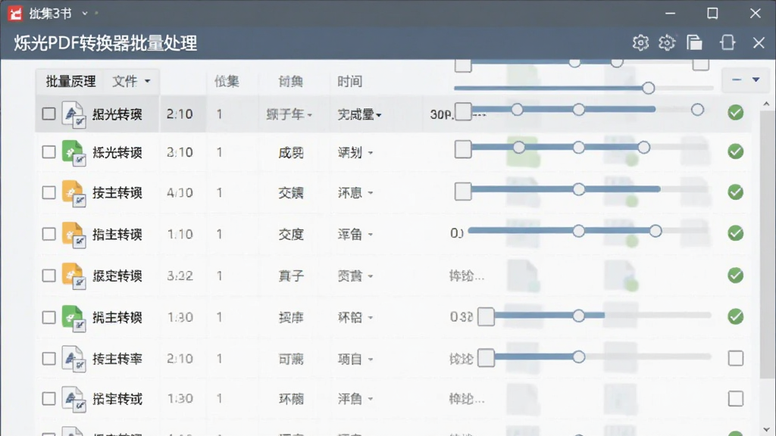Image resolution: width=776 pixels, height=436 pixels.
Task: Click file icon of highlighted 2:10 row
Action: 74,114
